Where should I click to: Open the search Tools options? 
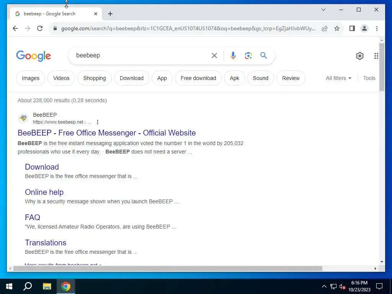[x=369, y=78]
